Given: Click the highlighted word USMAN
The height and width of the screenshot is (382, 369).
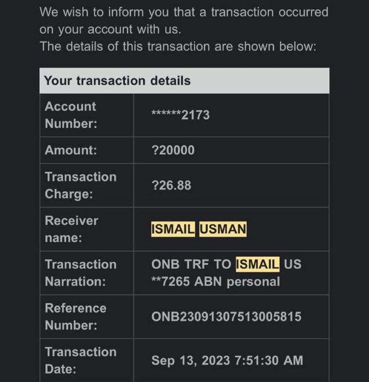Looking at the screenshot, I should click(x=223, y=229).
